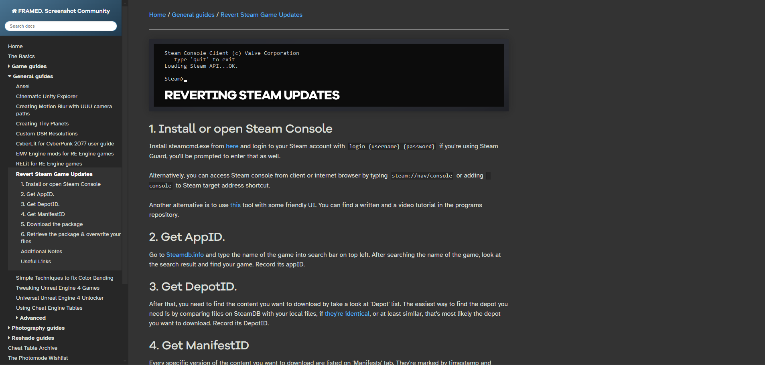The width and height of the screenshot is (765, 365).
Task: Open The Photomode Wishlist page
Action: pyautogui.click(x=38, y=358)
